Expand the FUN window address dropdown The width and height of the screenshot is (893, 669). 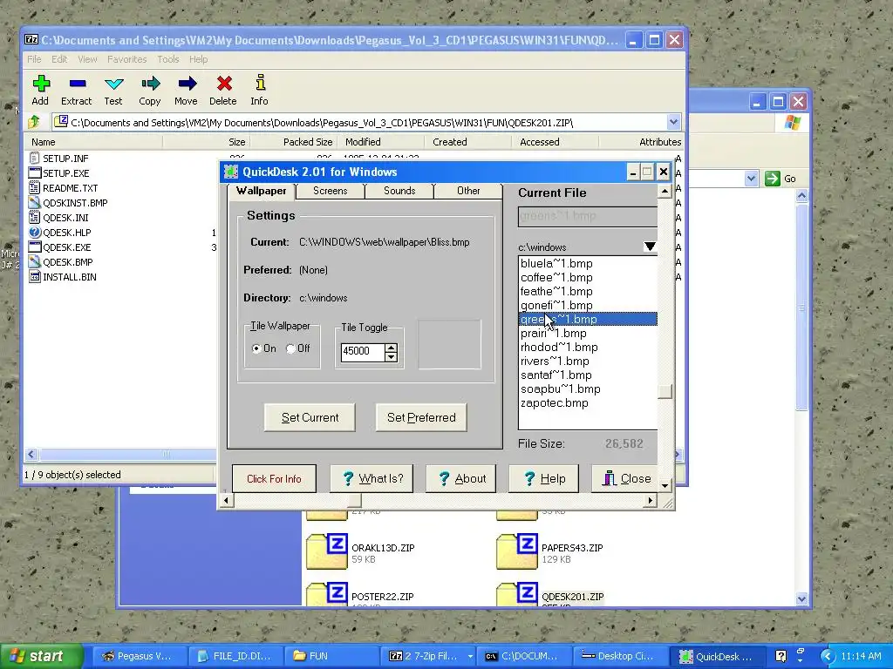coord(751,179)
